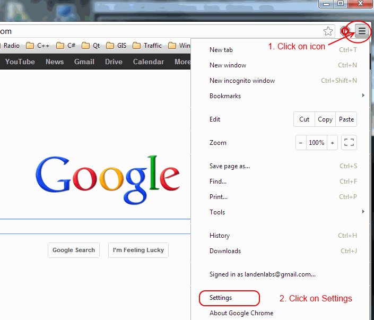Viewport: 374px width, 320px height.
Task: Minimize the Chrome window
Action: coord(326,4)
